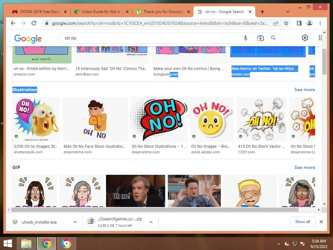333x250 pixels.
Task: Open the tab search dropdown arrow
Action: 288,12
